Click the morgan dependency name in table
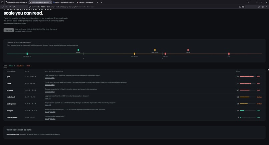Viewport: 269px width, 145px height. [10, 110]
